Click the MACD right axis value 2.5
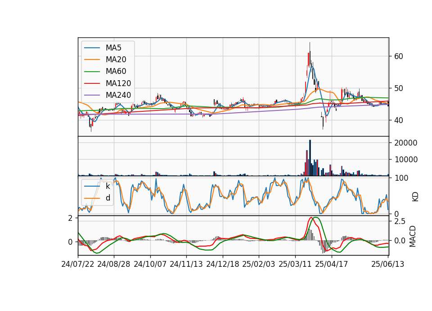Viewport: 432px width, 311px height. 400,221
